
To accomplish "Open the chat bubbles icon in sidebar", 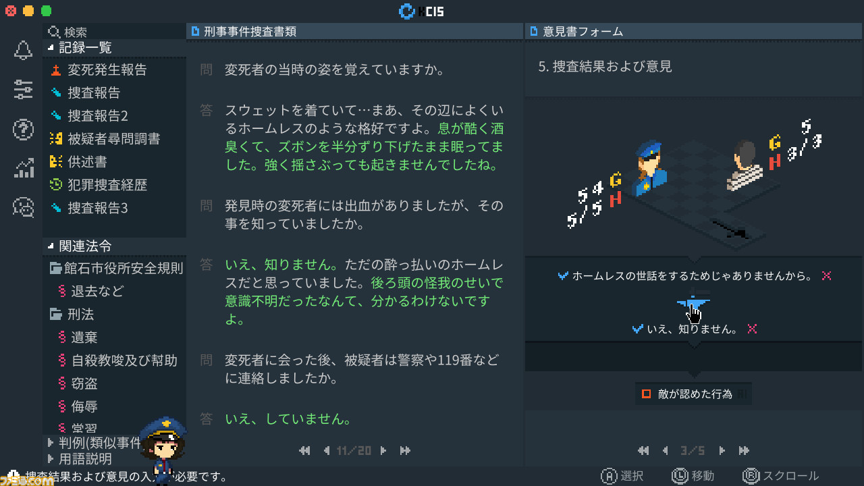I will [x=23, y=207].
